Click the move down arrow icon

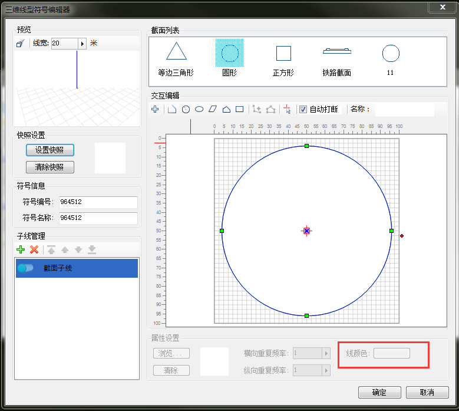(78, 249)
